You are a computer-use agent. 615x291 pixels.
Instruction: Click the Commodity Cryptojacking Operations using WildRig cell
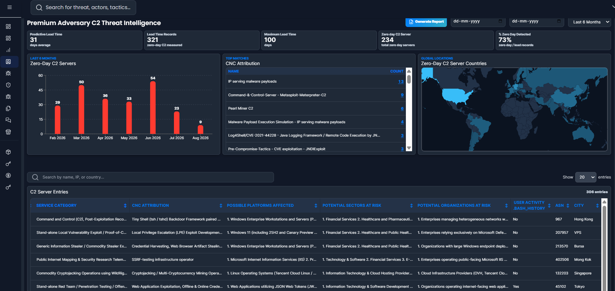(x=82, y=273)
